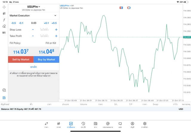
Task: Select the crosshair tool in left sidebar
Action: 4,7
